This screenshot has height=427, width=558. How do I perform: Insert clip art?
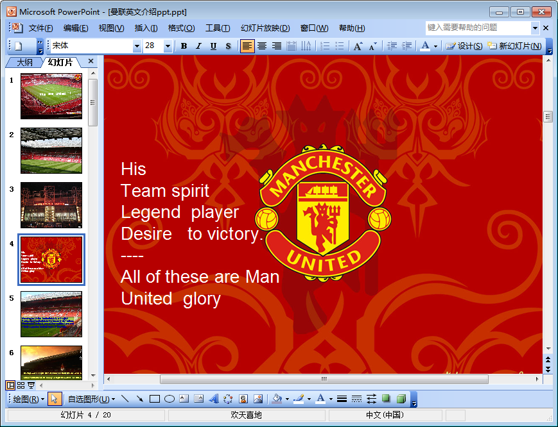click(x=243, y=399)
